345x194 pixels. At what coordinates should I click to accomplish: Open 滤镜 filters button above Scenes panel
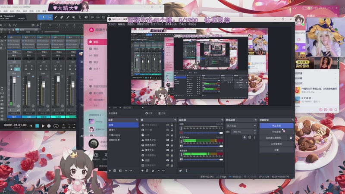[162, 113]
